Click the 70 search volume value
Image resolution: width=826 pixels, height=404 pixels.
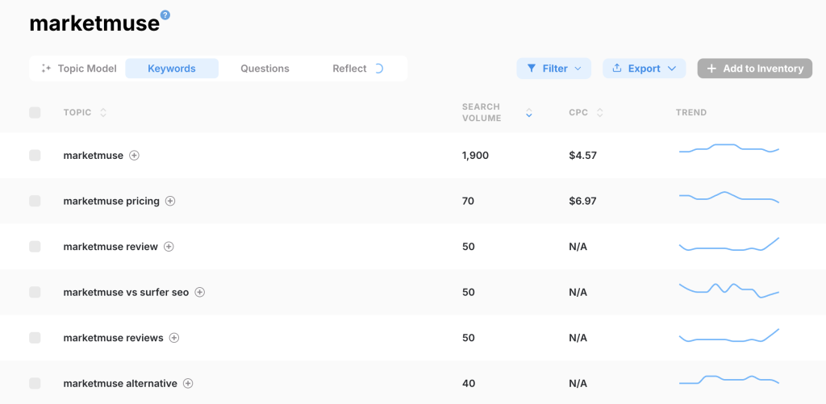[x=469, y=201]
